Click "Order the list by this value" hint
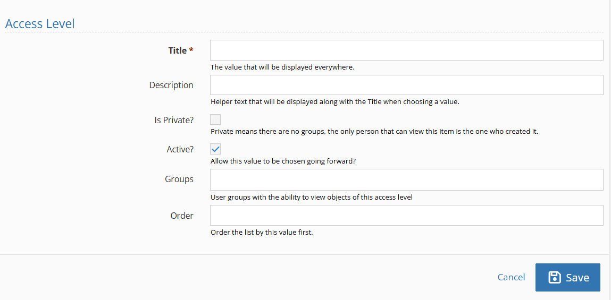Screen dimensions: 611x300 tap(262, 232)
